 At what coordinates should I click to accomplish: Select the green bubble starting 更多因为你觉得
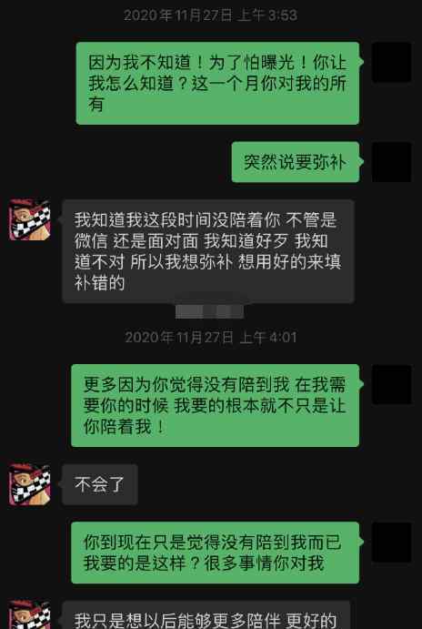coord(216,406)
